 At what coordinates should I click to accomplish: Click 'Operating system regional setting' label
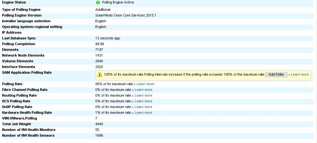[32, 27]
